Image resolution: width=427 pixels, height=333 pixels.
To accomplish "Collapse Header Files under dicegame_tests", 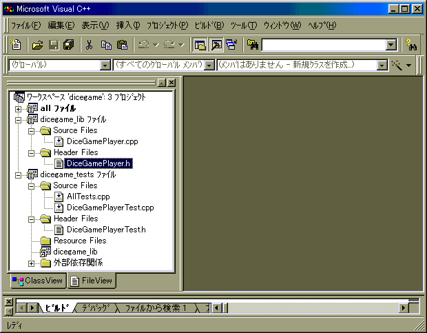I will click(31, 219).
